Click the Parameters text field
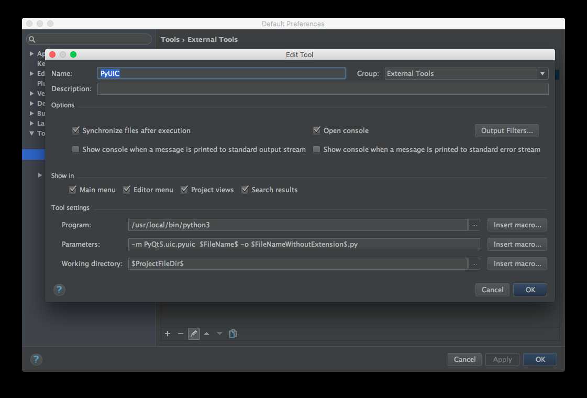 pyautogui.click(x=304, y=244)
